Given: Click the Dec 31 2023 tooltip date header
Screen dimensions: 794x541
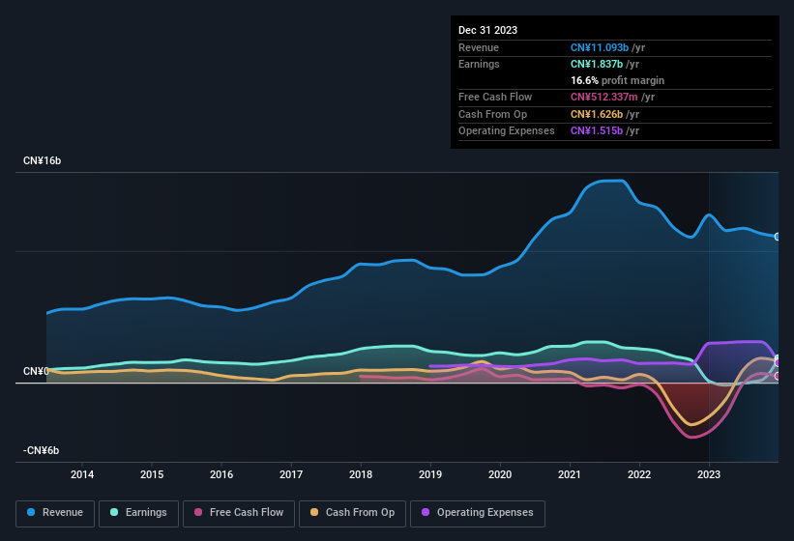Looking at the screenshot, I should point(487,30).
